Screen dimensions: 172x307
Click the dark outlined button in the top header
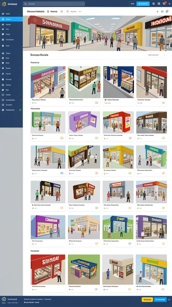click(x=132, y=4)
